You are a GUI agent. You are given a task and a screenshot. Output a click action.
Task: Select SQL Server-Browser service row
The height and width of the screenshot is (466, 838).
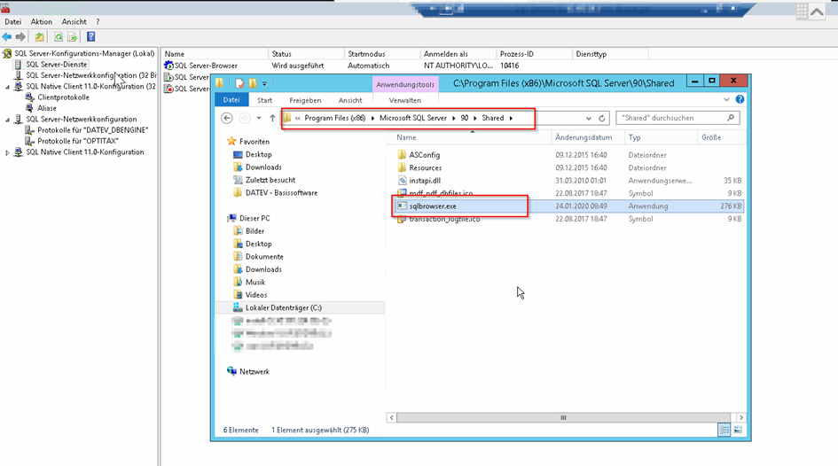(206, 66)
